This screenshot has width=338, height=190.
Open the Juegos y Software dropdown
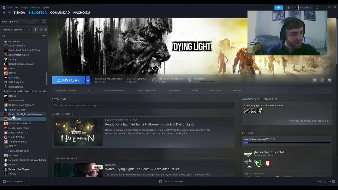[16, 30]
